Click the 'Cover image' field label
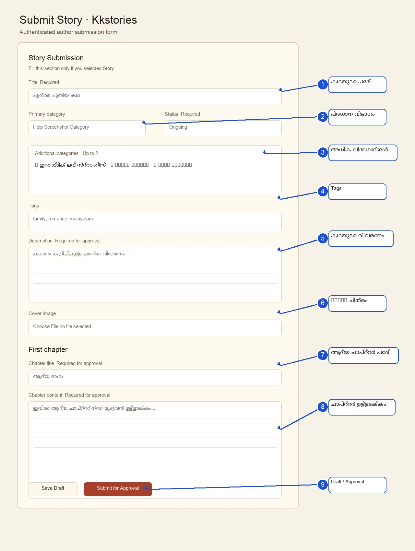 tap(42, 313)
